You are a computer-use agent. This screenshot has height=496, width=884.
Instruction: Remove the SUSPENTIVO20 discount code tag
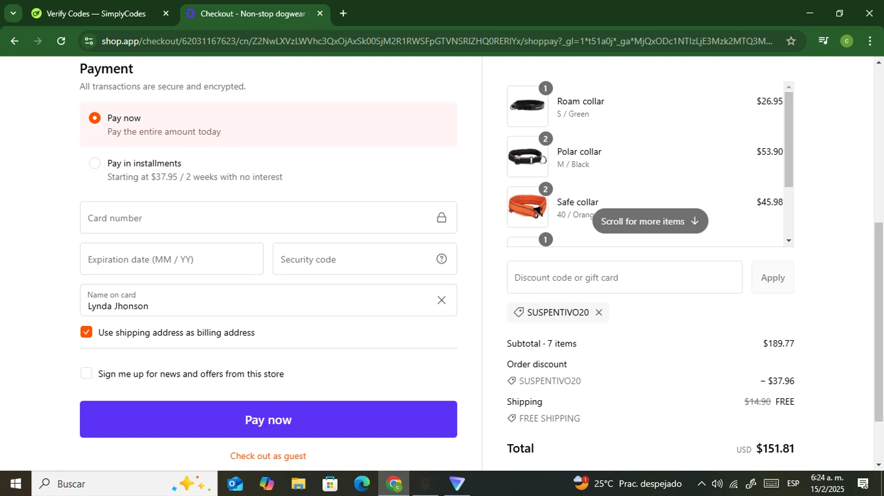[599, 312]
